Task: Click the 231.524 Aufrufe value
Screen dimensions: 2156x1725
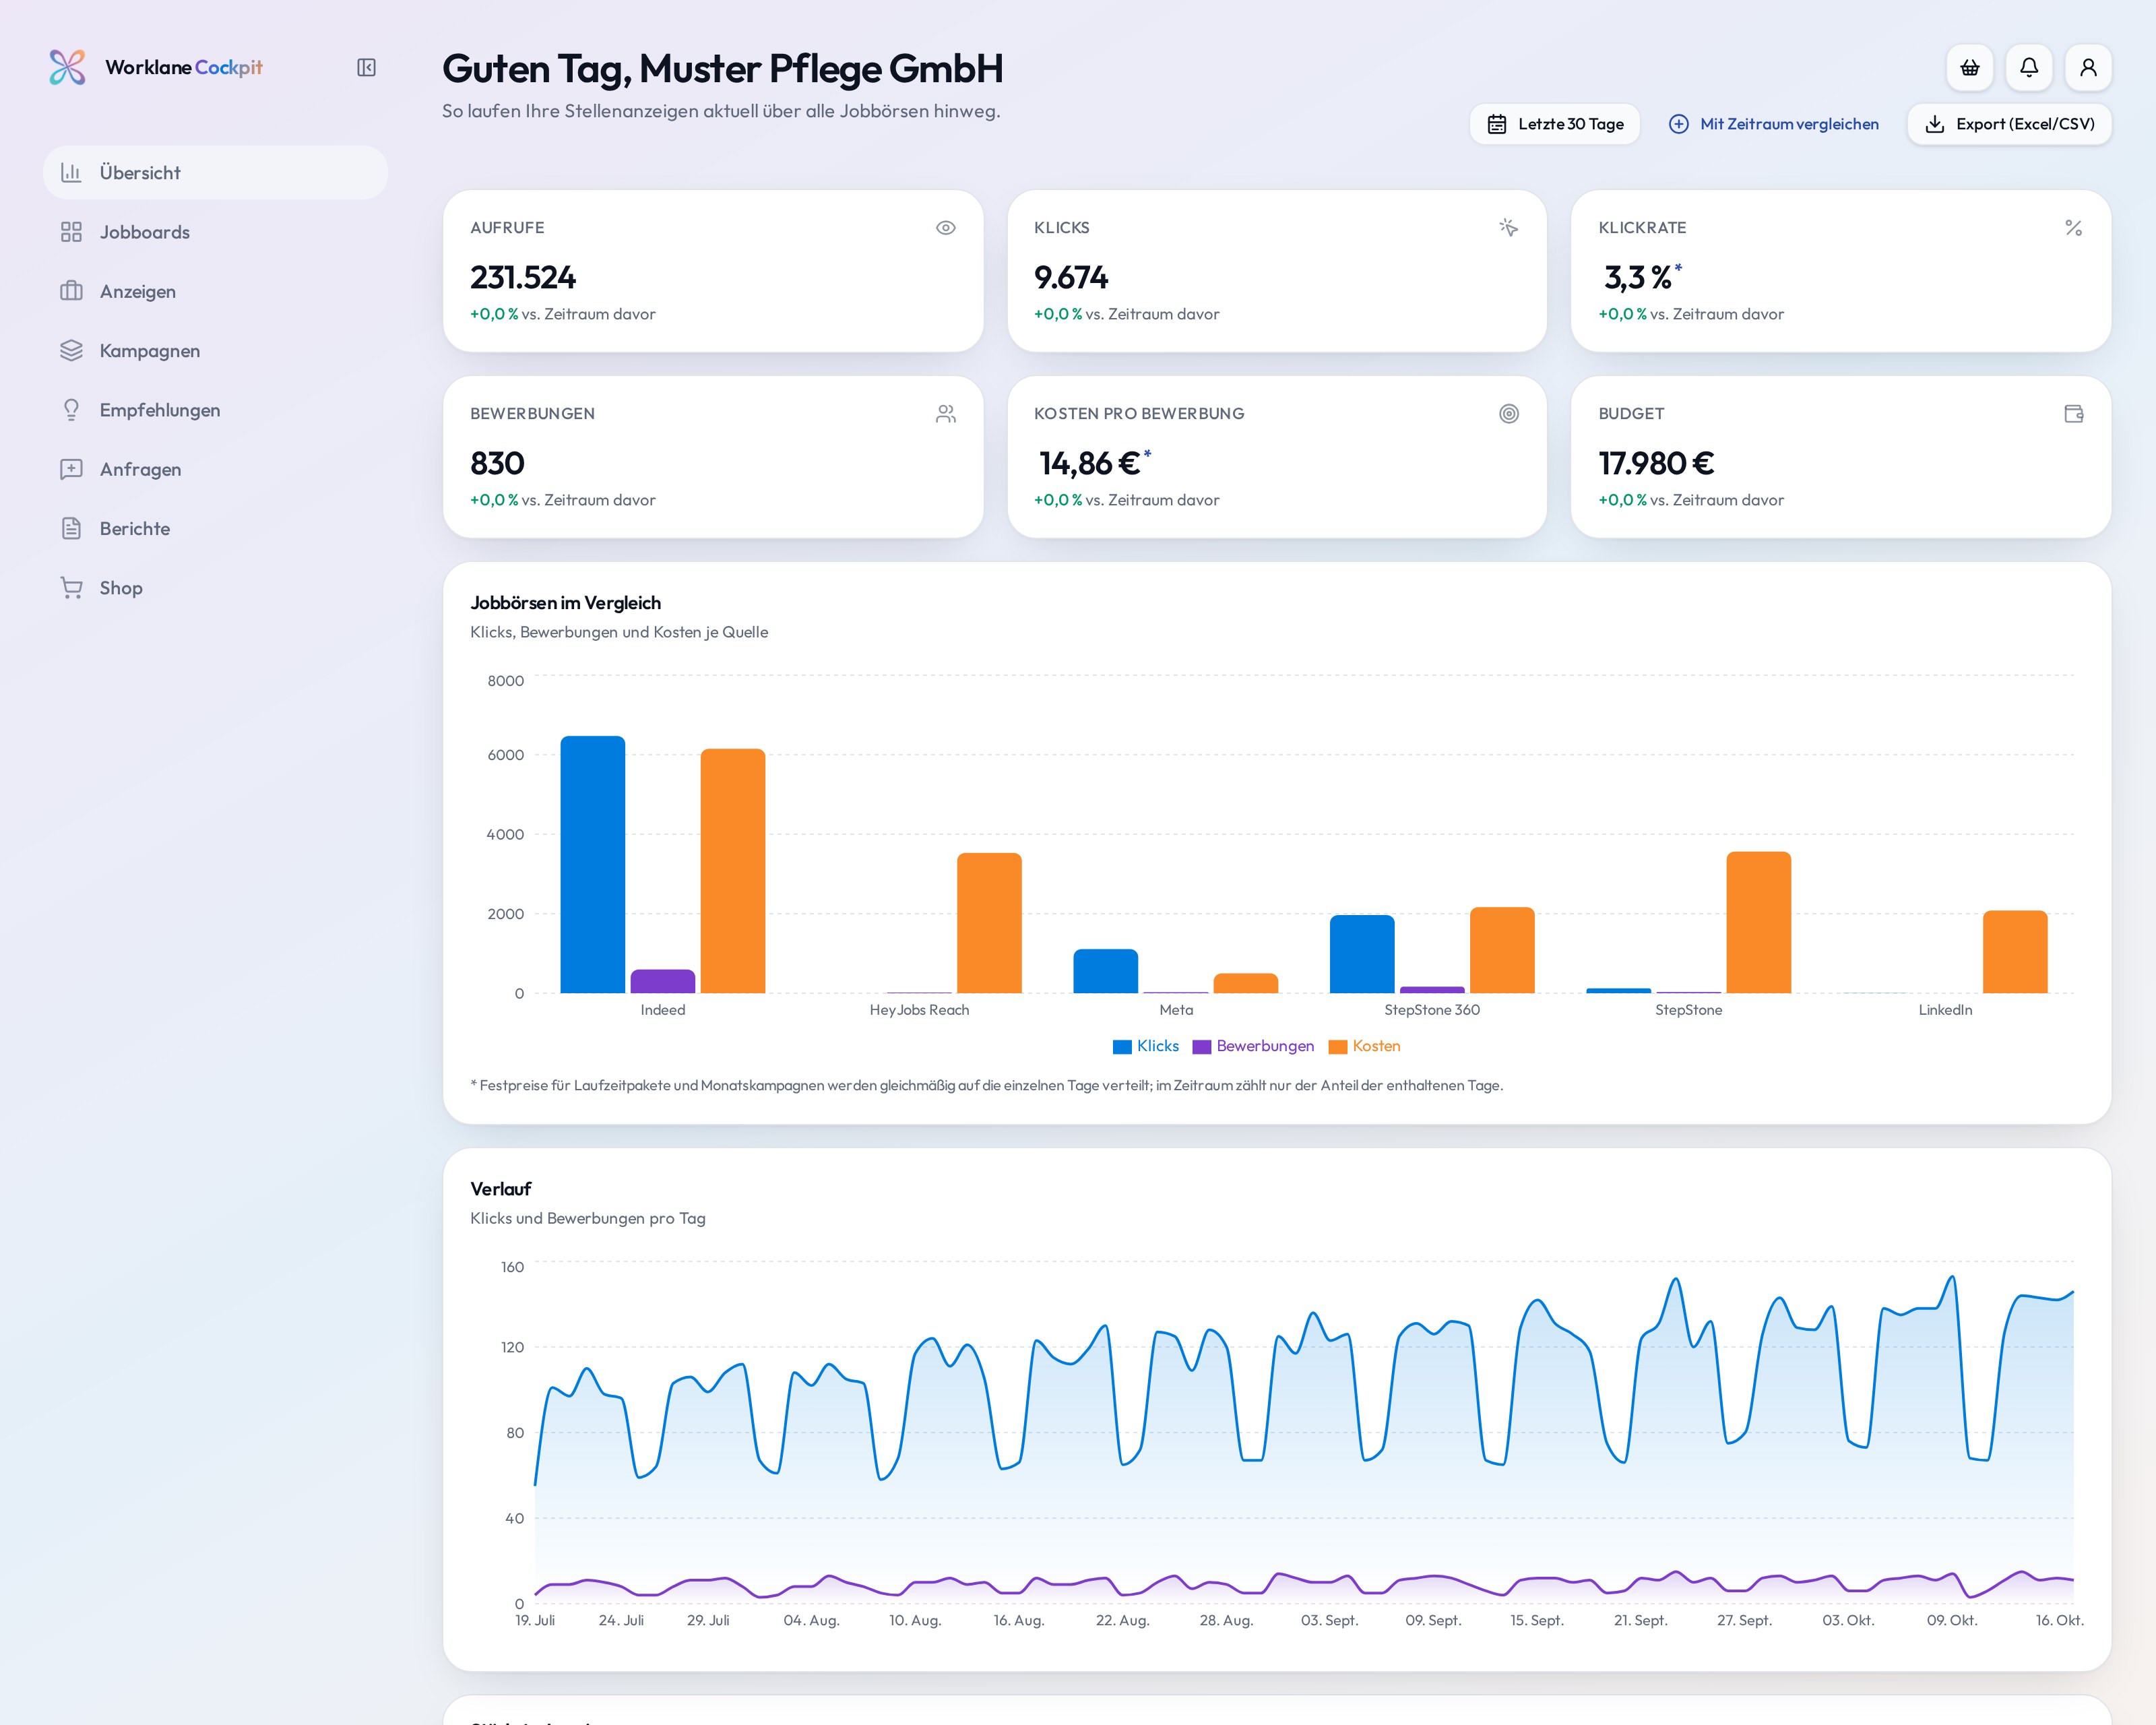Action: [x=523, y=277]
